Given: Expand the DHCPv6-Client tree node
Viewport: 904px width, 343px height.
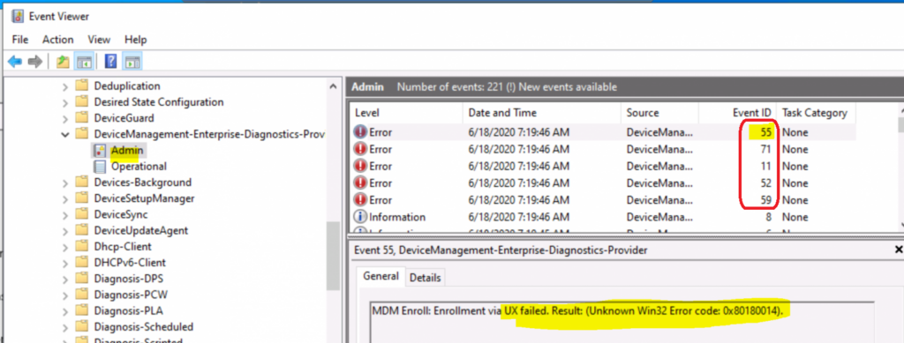Looking at the screenshot, I should click(64, 263).
